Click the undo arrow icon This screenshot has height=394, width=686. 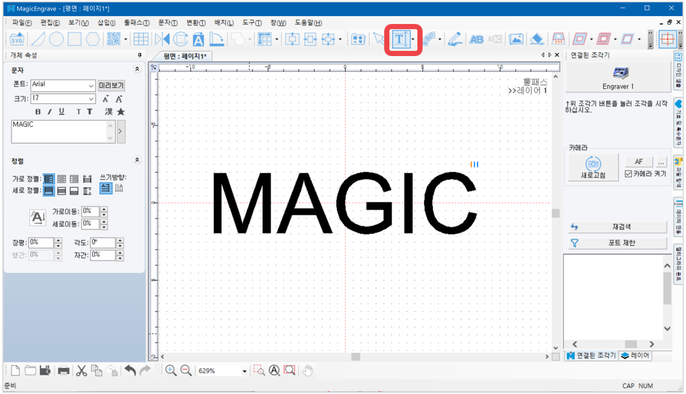coord(130,371)
